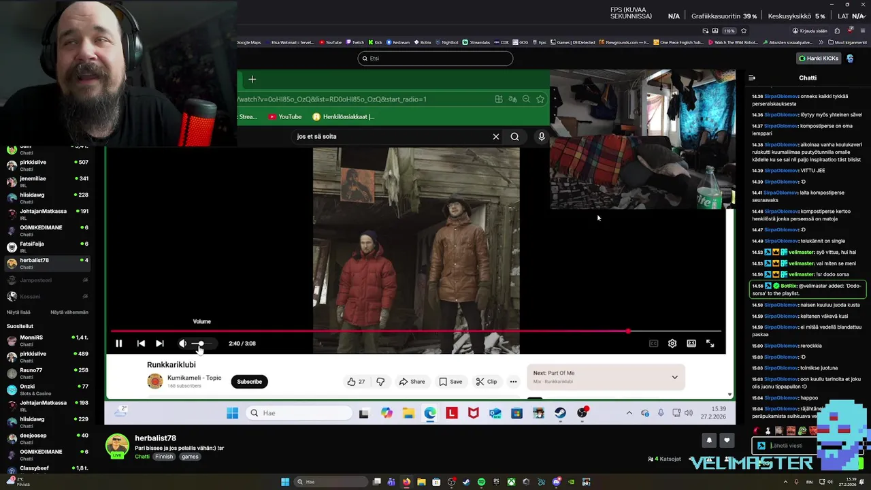Open the Kick profile avatar menu
The height and width of the screenshot is (490, 871).
pyautogui.click(x=850, y=59)
